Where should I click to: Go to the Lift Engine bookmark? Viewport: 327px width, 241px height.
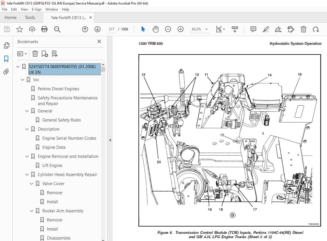coord(52,165)
